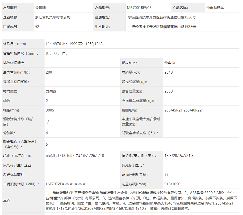Viewport: 243px width, 215px height.
Task: Click the 前悬/后悬(mm) label
Action: tap(135, 184)
